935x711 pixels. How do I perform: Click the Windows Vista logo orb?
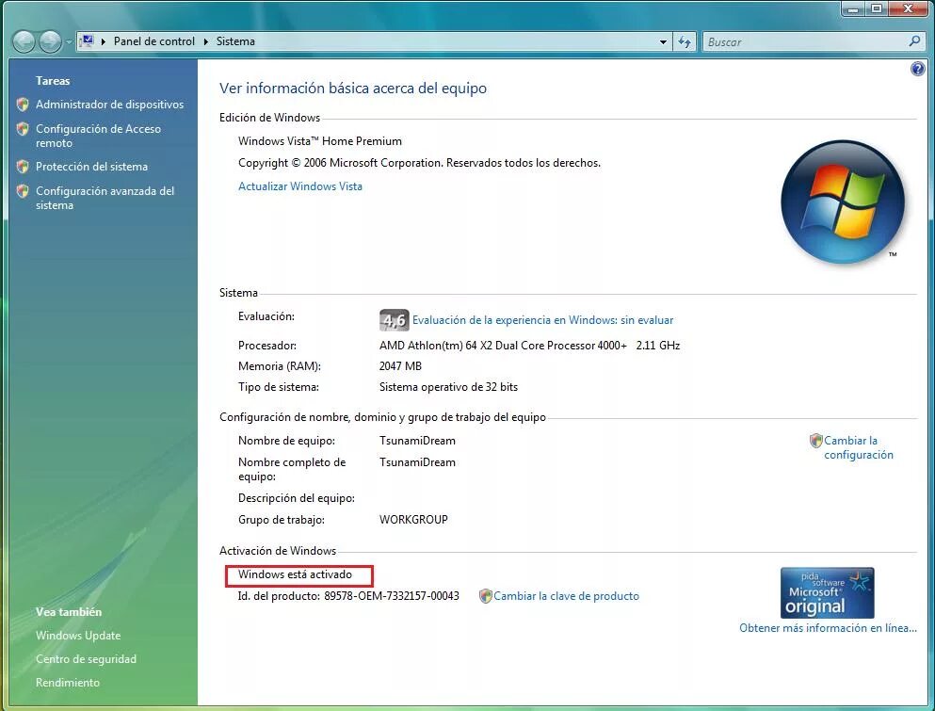click(x=842, y=202)
